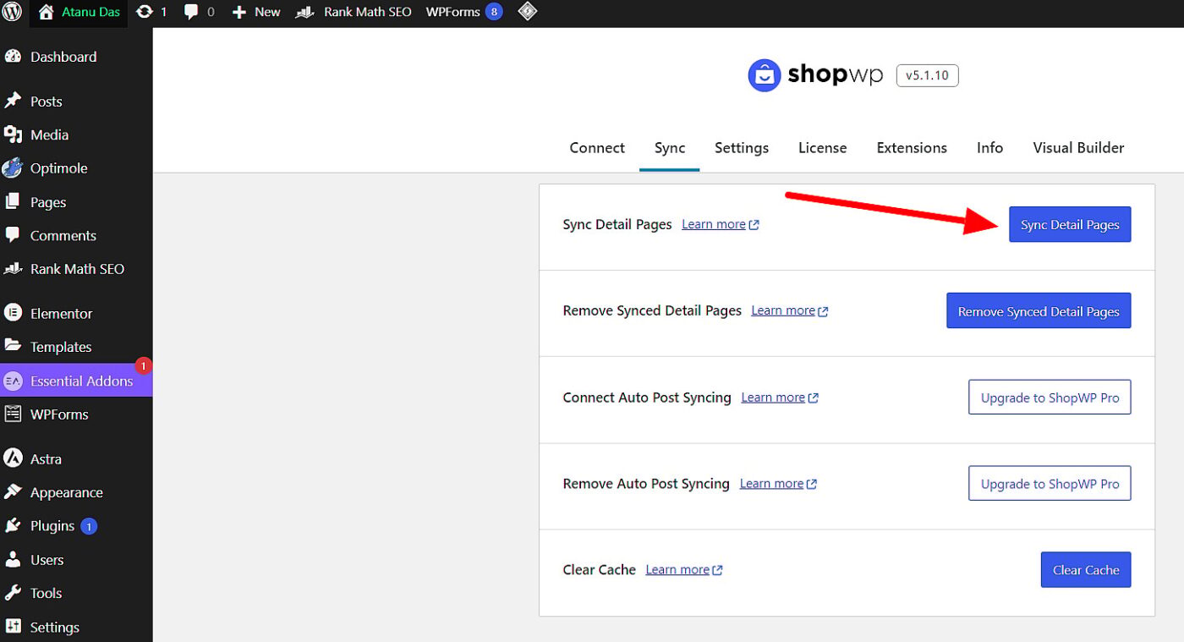Open the Templates sidebar item
This screenshot has width=1184, height=642.
[76, 347]
